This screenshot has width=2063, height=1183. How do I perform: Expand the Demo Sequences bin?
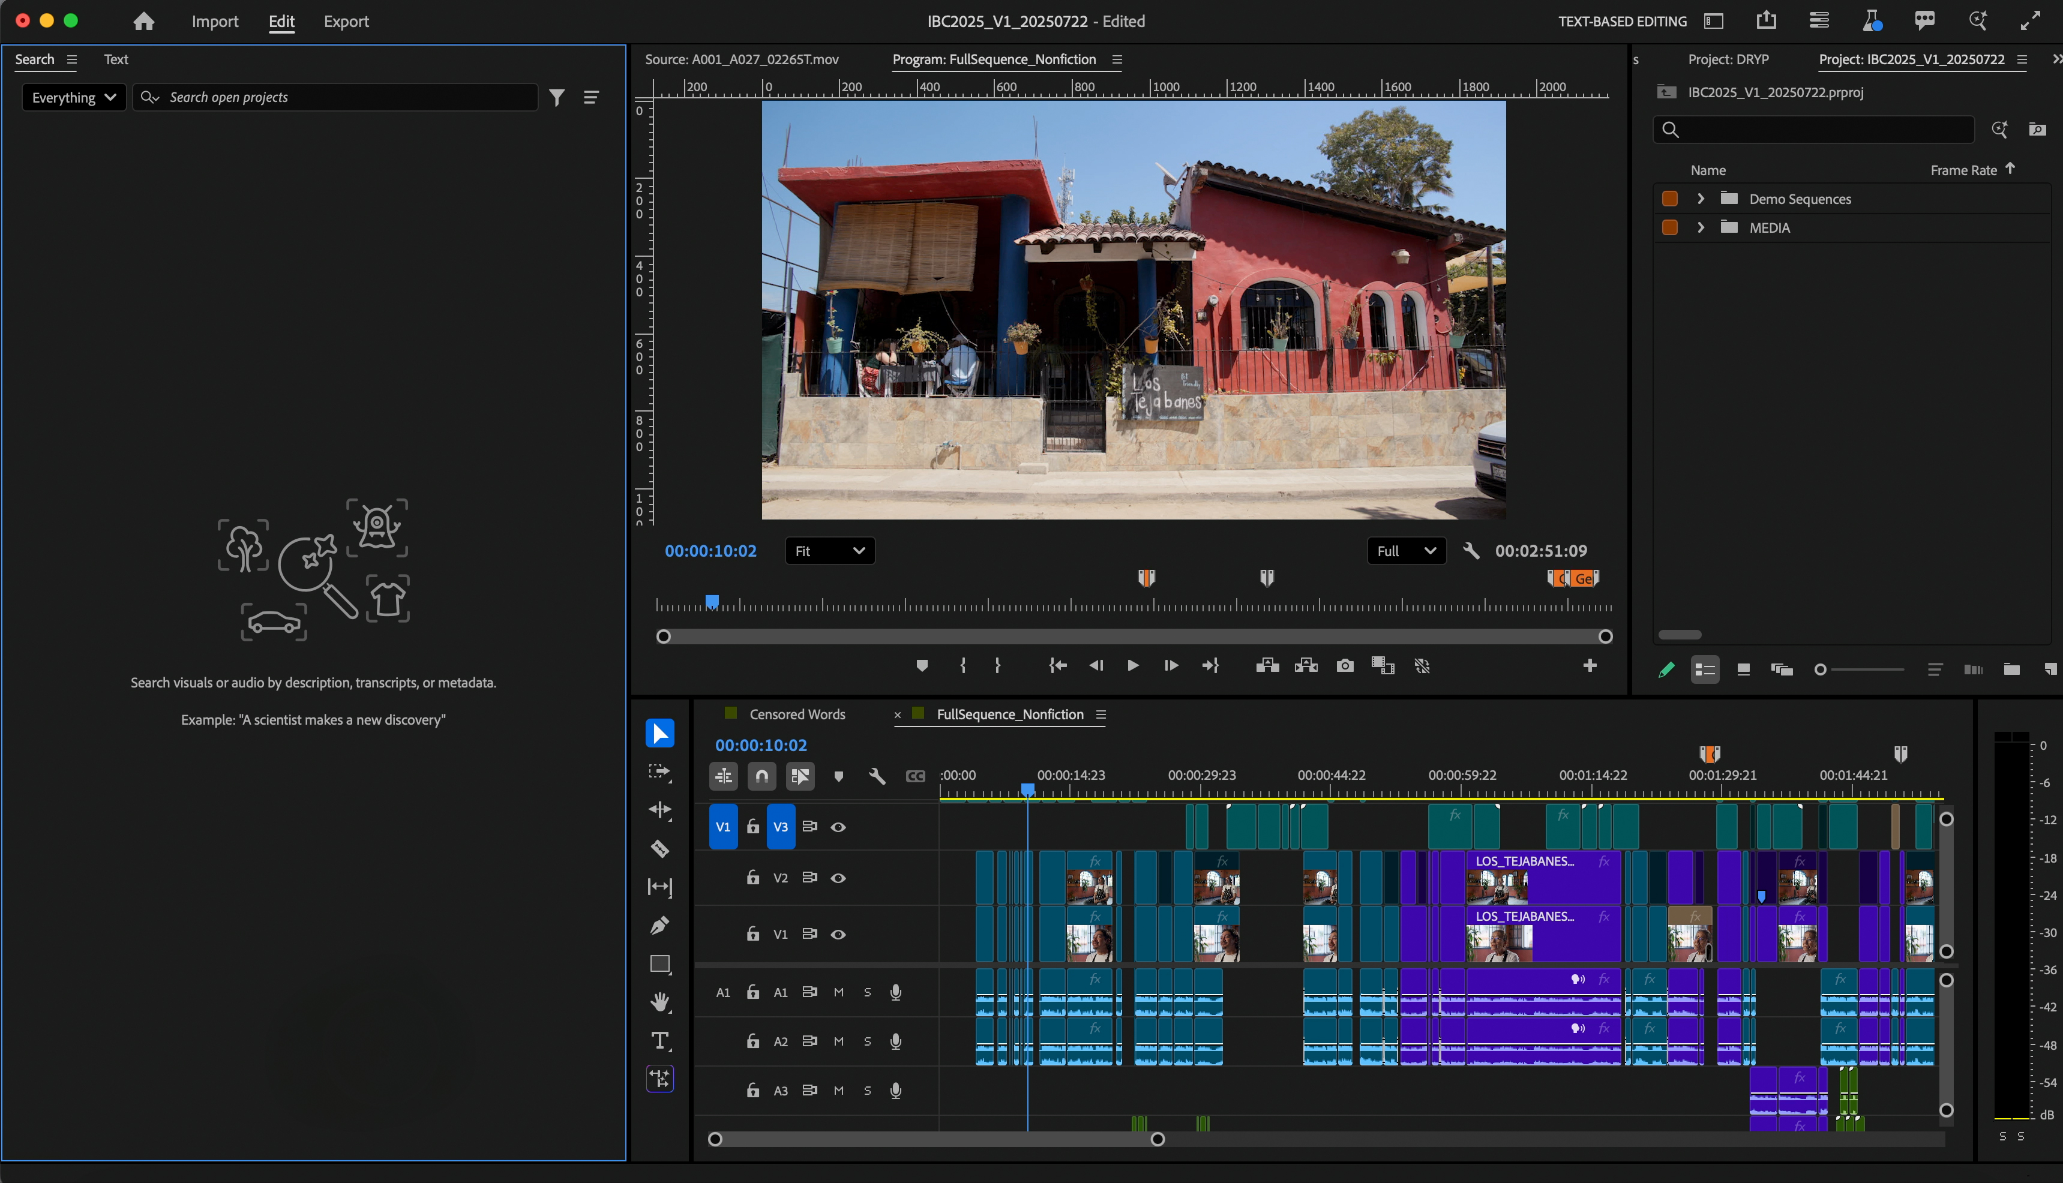coord(1701,199)
